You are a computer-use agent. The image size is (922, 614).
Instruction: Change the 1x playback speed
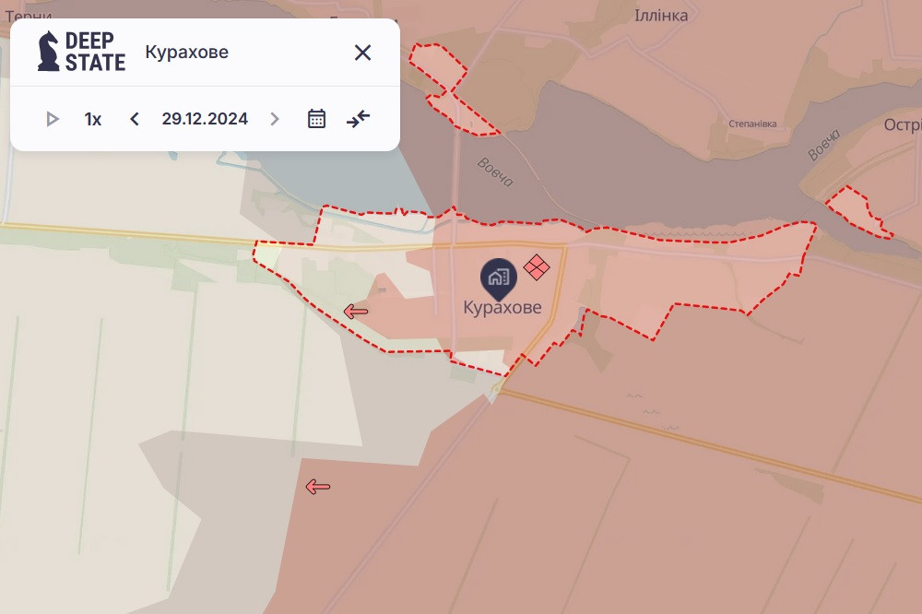[93, 119]
